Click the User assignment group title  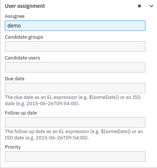click(x=25, y=6)
